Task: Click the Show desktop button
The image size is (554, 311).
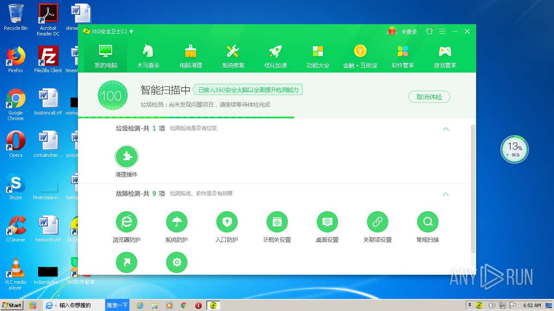Action: tap(550, 305)
